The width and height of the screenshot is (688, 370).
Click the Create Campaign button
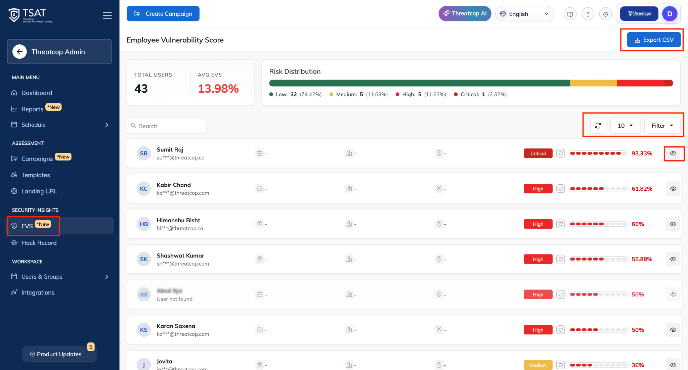tap(163, 14)
